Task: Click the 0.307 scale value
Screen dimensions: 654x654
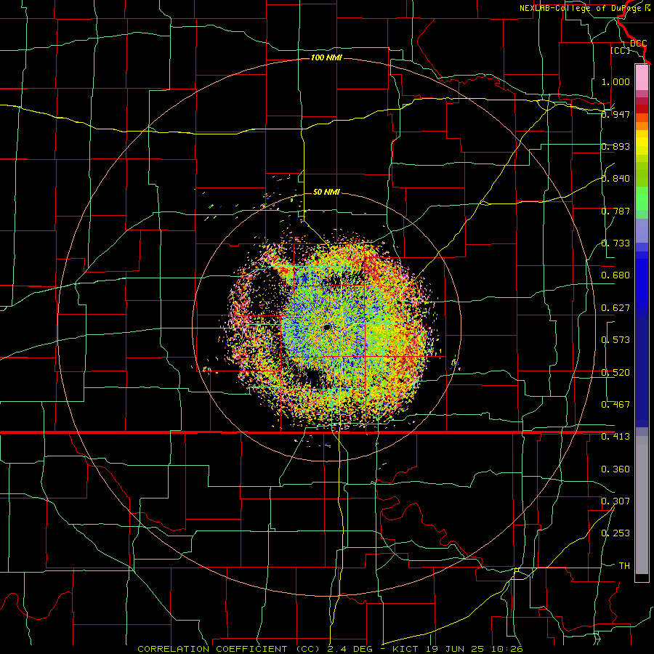Action: (x=615, y=501)
